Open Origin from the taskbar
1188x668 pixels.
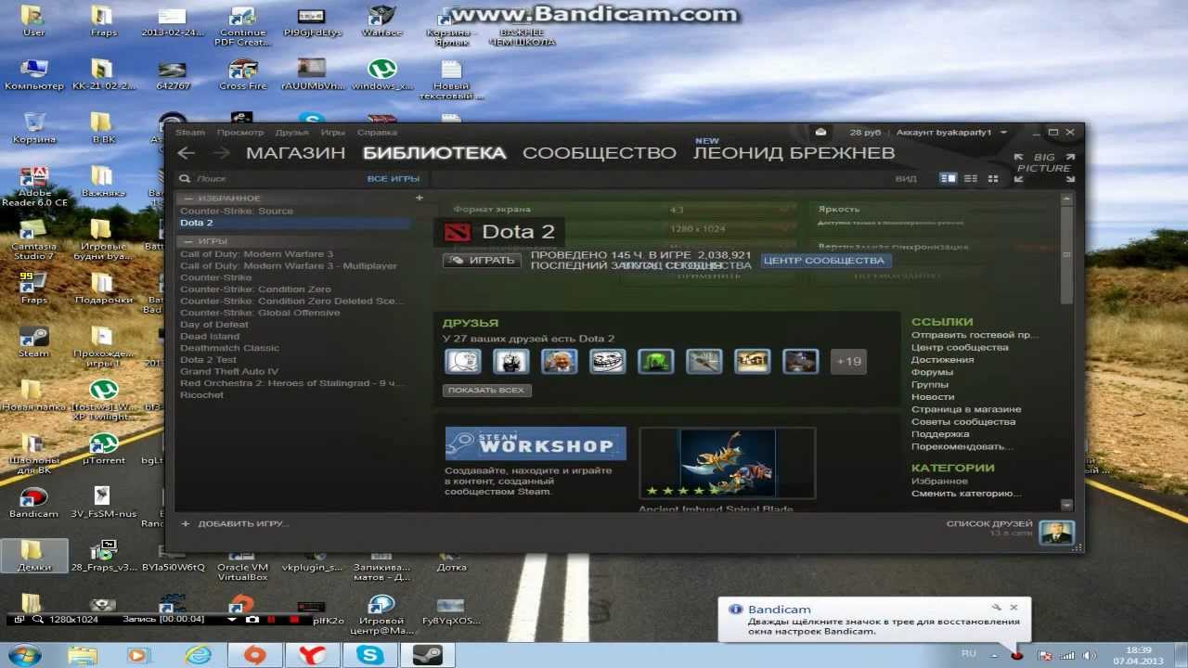(x=254, y=655)
